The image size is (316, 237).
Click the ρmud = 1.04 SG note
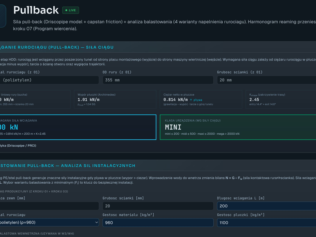pos(87,104)
